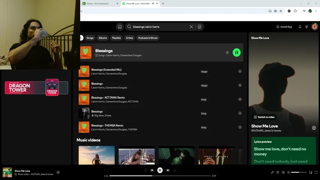Open Chrome profile avatar
Screen dimensions: 320x180
310,11
